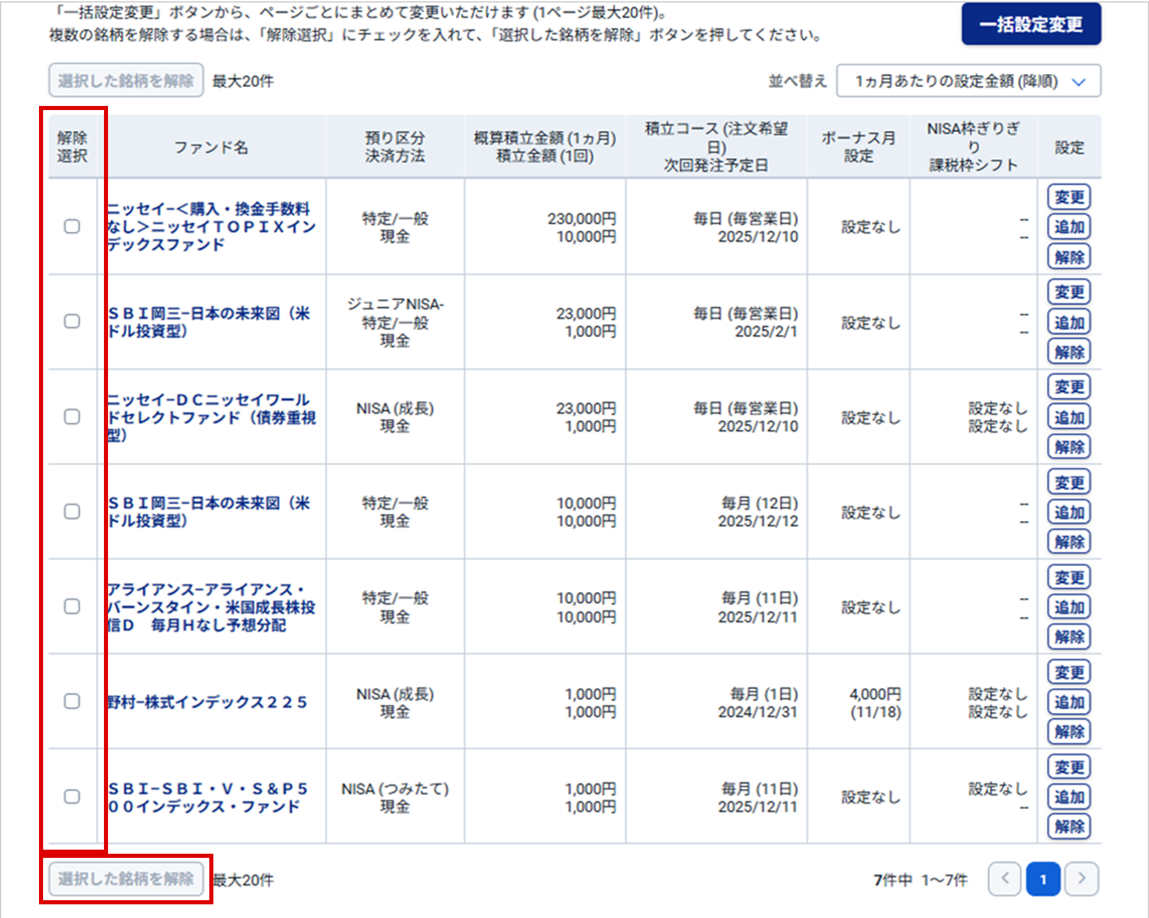Viewport: 1149px width, 918px height.
Task: Click the 一括設定変更 button
Action: pyautogui.click(x=1031, y=25)
